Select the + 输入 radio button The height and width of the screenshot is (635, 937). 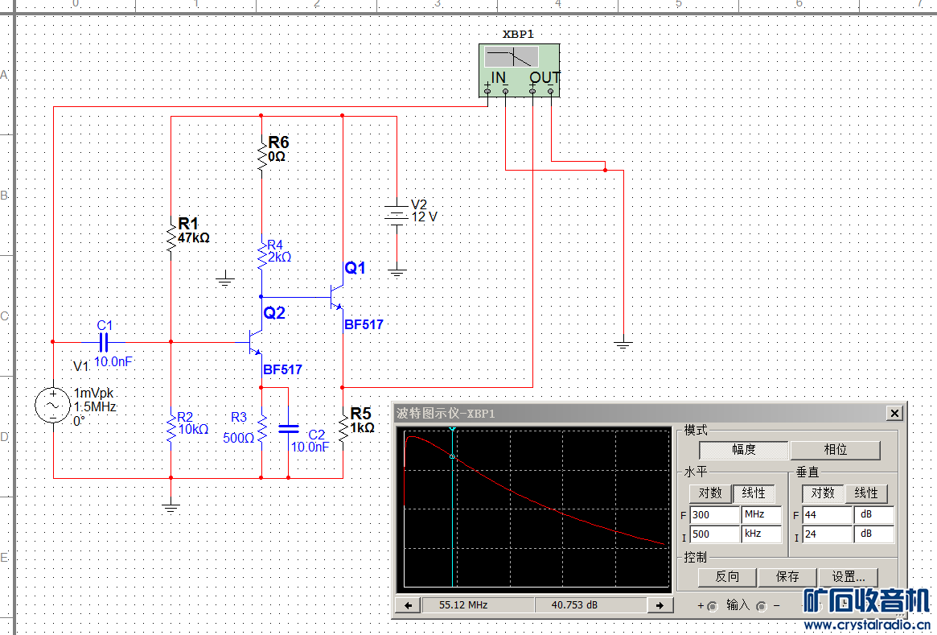point(713,606)
